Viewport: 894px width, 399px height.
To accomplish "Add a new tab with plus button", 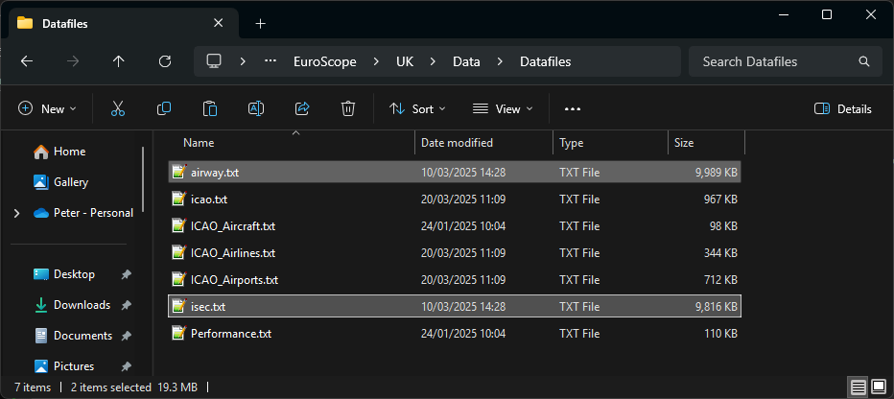I will (260, 23).
